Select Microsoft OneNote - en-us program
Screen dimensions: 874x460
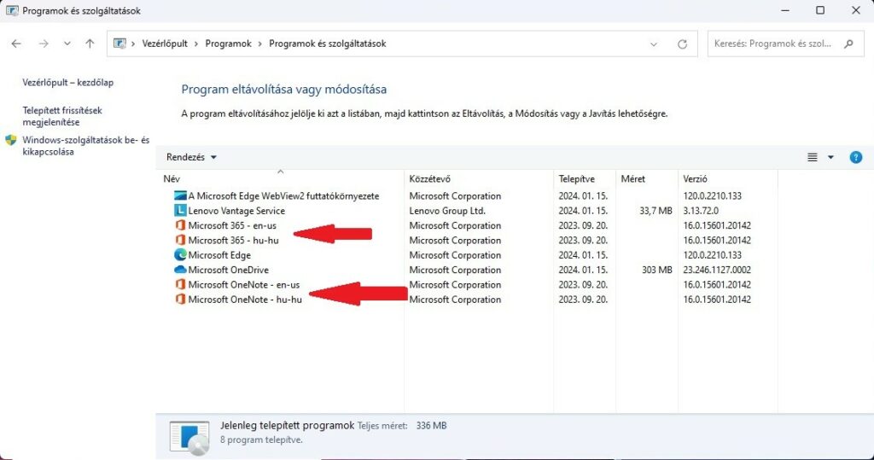point(243,284)
